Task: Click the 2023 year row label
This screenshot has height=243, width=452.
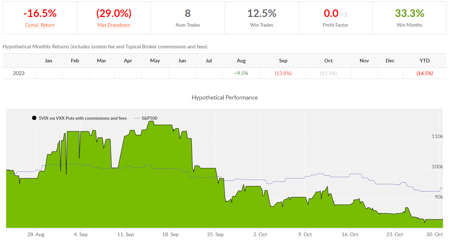Action: tap(19, 73)
